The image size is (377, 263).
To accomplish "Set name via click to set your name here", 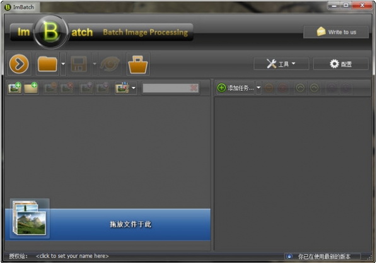I will tap(72, 256).
